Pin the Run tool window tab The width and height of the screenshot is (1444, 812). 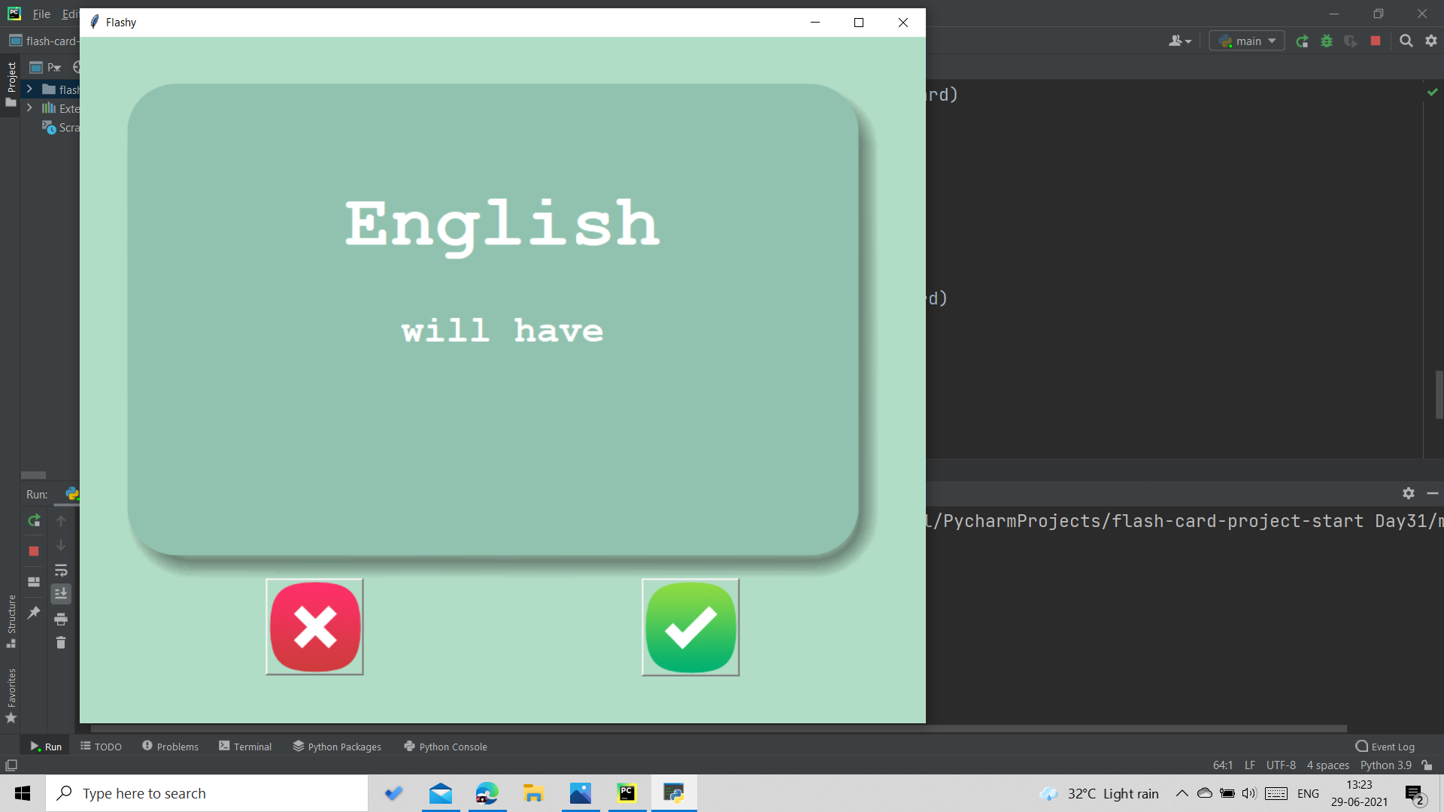pos(33,613)
